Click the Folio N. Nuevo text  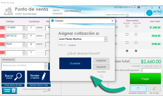[x=67, y=45]
